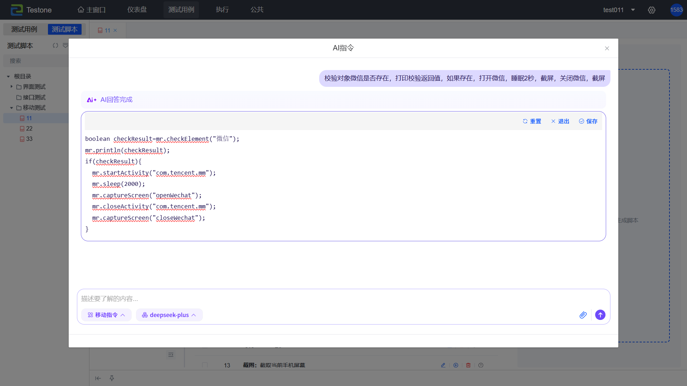The height and width of the screenshot is (386, 687).
Task: Click the purple send arrow button
Action: tap(600, 315)
